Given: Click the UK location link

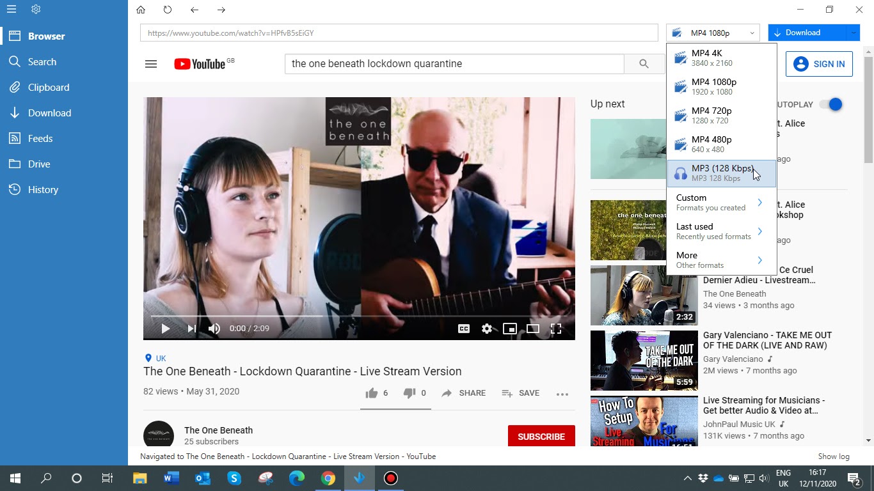Looking at the screenshot, I should pyautogui.click(x=155, y=359).
